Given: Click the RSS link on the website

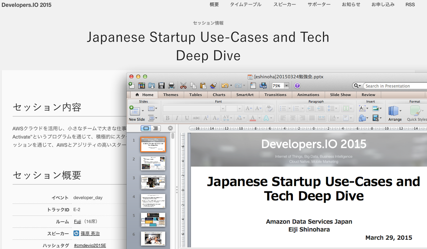Looking at the screenshot, I should tap(410, 5).
